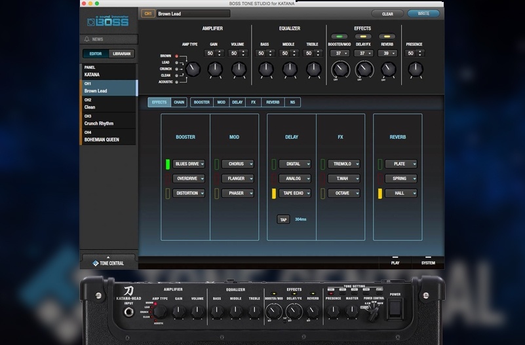Enable yellow slot beside Phaser

217,194
